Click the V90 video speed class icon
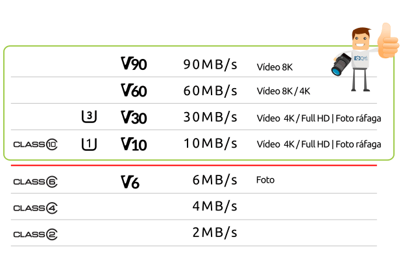 (x=134, y=64)
